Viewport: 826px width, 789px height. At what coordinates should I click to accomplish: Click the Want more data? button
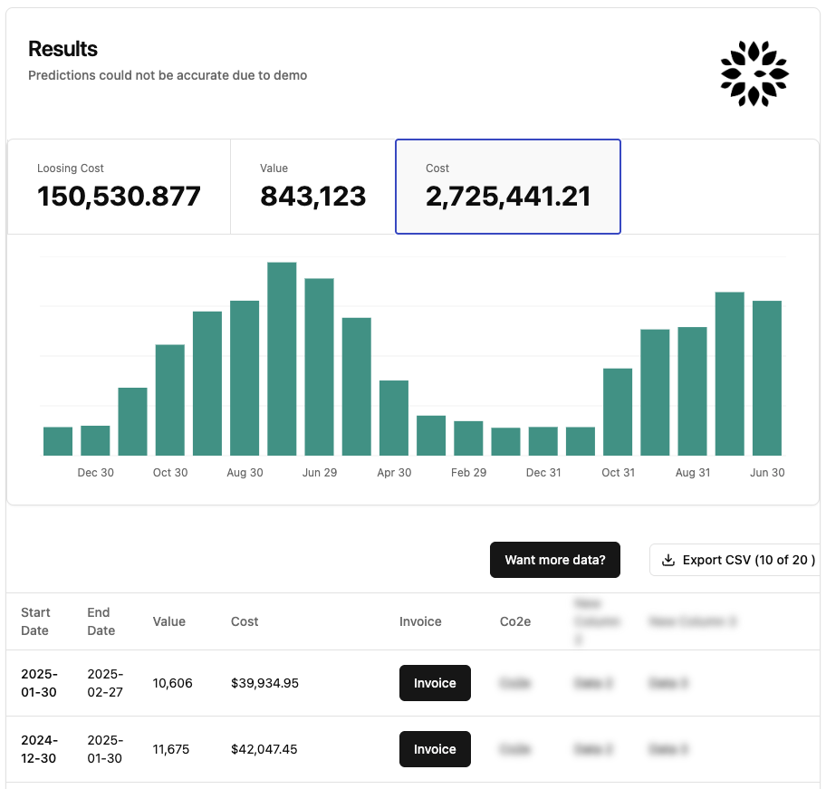point(554,560)
